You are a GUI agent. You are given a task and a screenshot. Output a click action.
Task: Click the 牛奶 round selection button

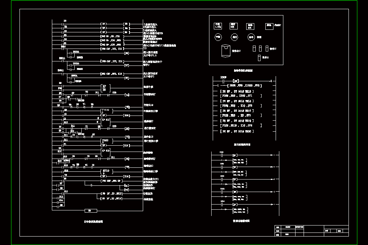point(218,37)
